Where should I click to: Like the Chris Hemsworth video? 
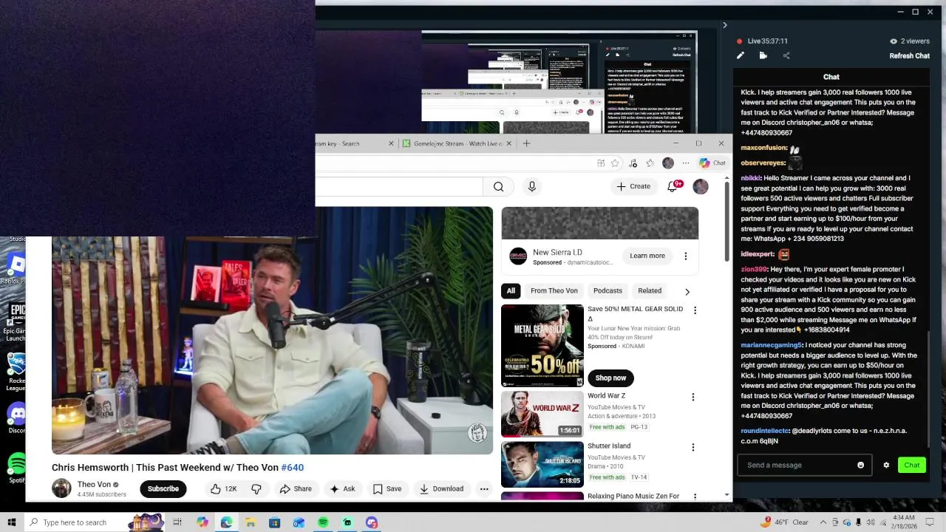click(222, 489)
